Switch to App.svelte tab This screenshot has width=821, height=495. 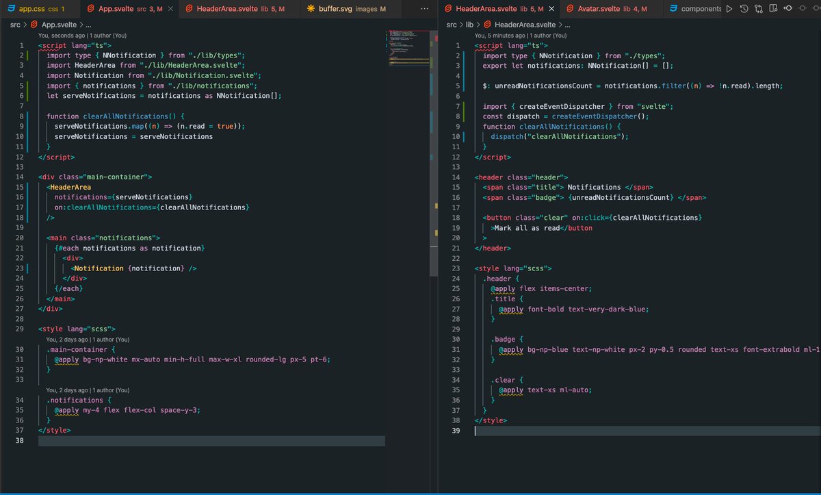(130, 9)
